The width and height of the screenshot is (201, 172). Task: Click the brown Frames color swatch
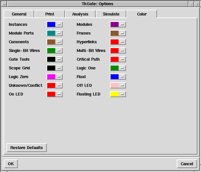[114, 33]
